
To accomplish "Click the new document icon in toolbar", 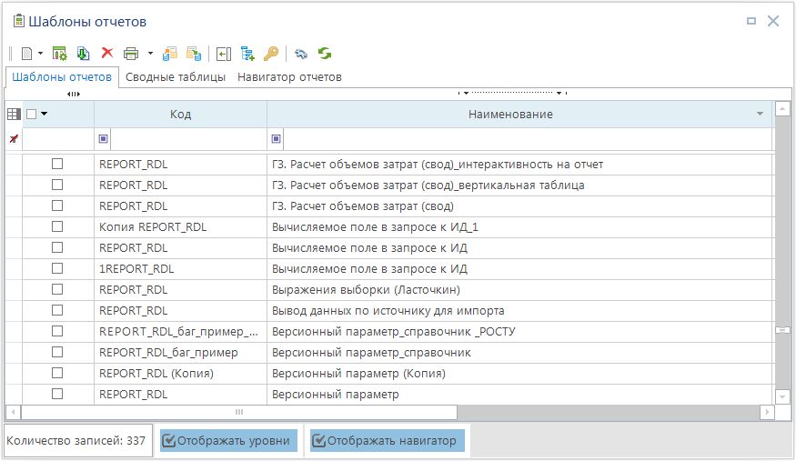I will 26,54.
